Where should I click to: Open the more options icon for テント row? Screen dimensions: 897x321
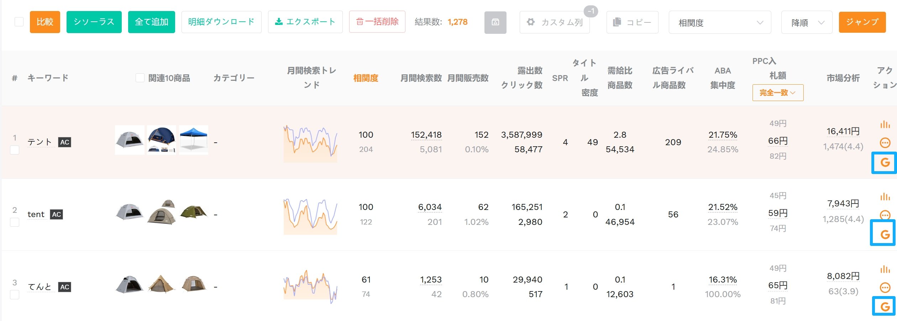(x=885, y=143)
